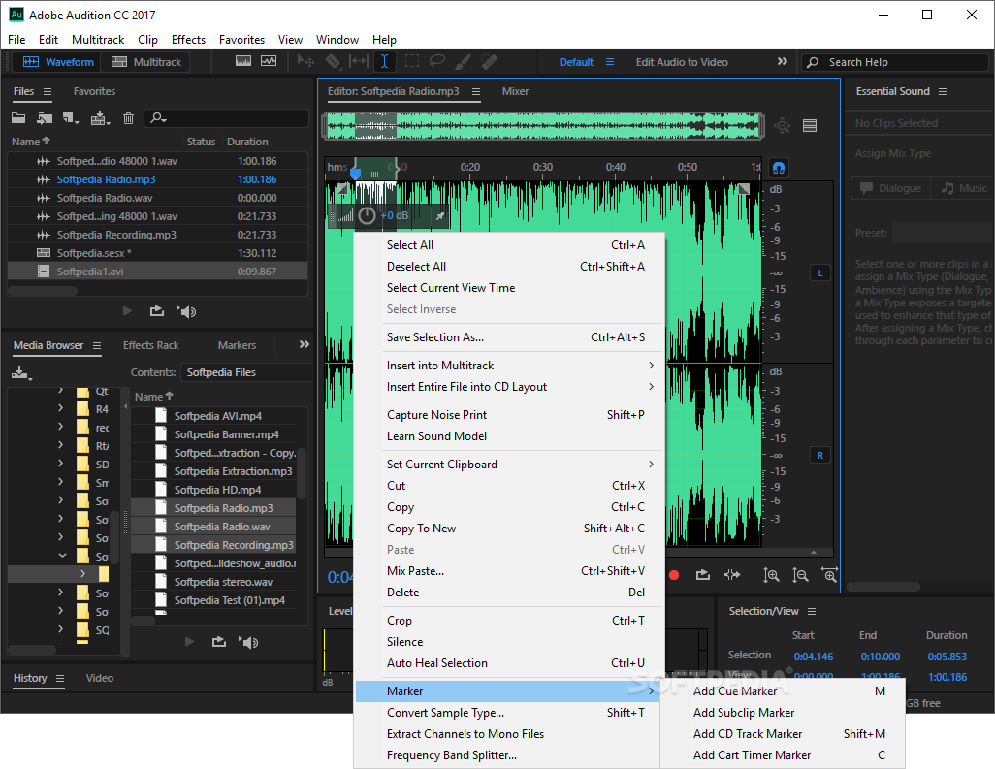The height and width of the screenshot is (769, 995).
Task: Open Media Browser panel menu
Action: pos(97,346)
